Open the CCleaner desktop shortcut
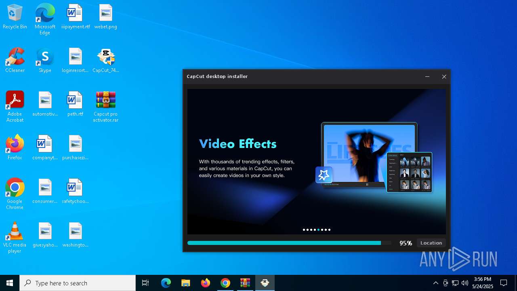 (15, 61)
